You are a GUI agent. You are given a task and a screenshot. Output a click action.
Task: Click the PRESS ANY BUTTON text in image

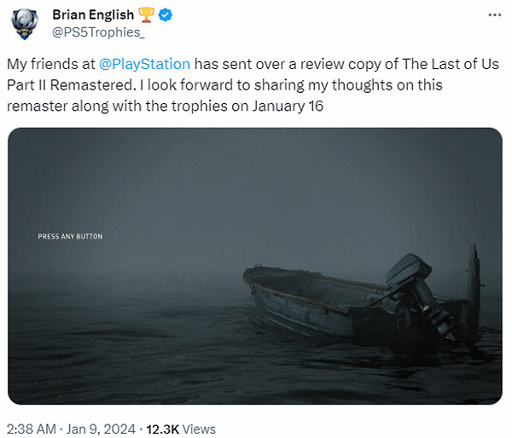pos(70,236)
